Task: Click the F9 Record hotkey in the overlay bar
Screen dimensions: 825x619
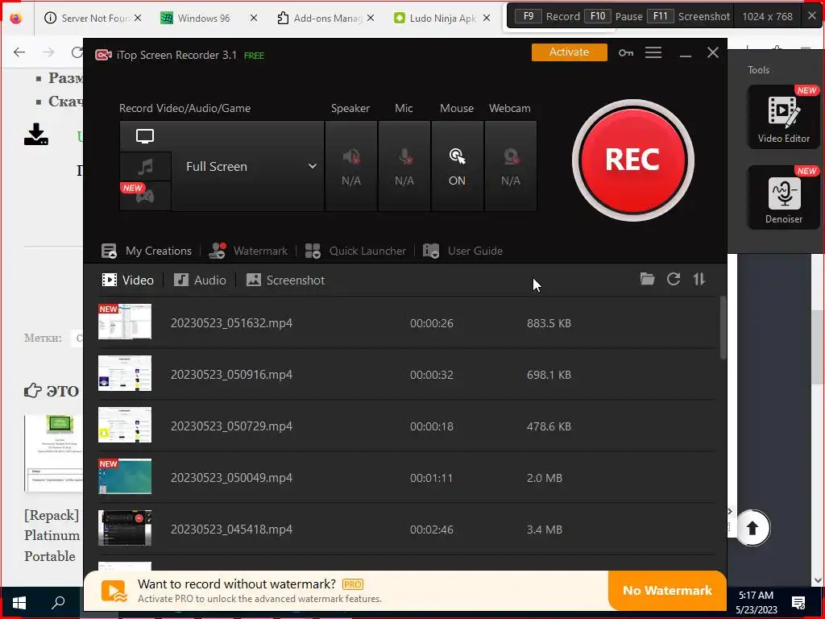Action: (547, 16)
